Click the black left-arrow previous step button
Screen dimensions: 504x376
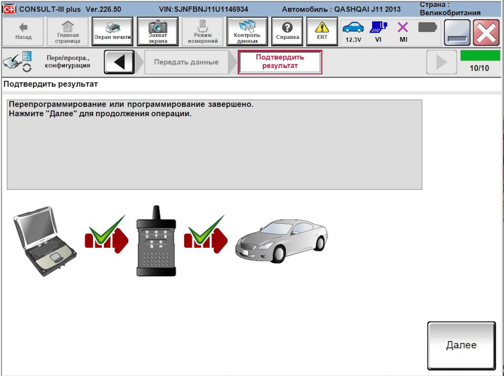click(x=119, y=62)
